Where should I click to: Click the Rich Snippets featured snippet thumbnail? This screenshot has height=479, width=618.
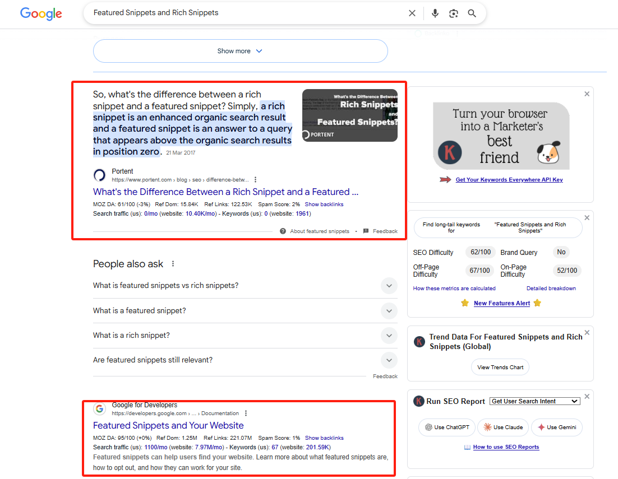pos(349,115)
